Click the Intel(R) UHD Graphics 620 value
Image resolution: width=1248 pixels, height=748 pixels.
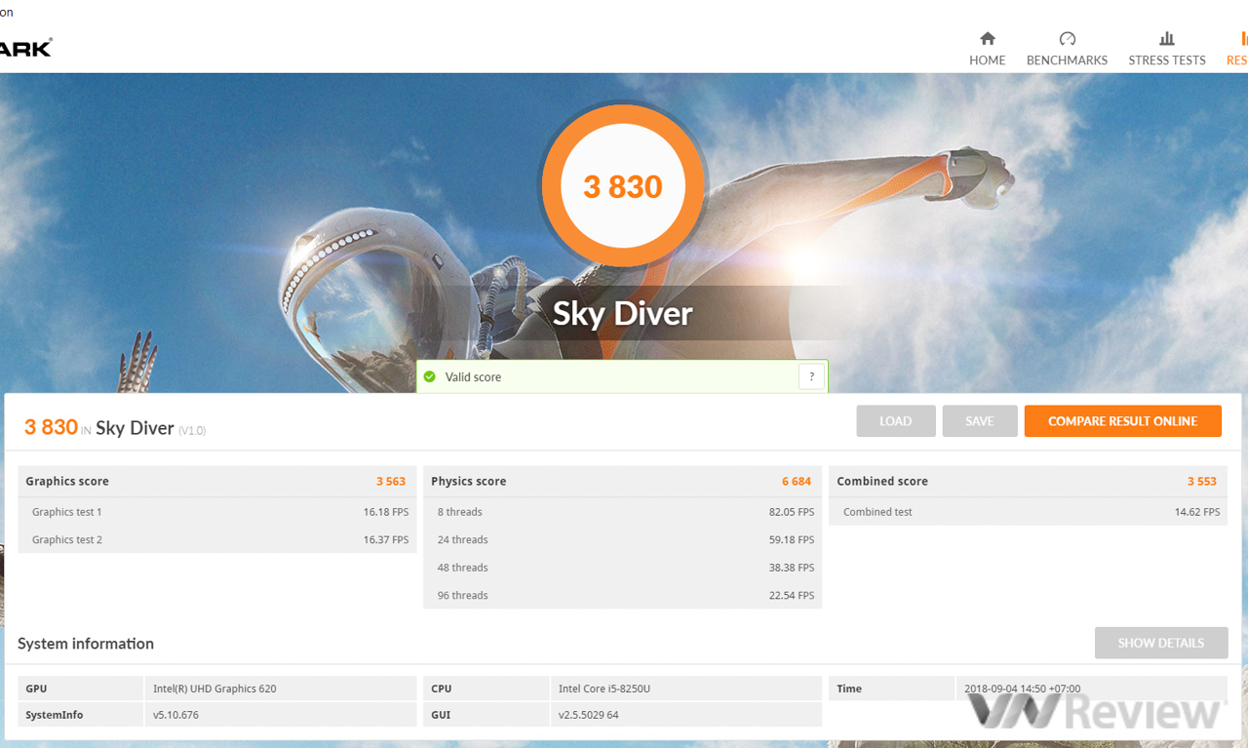(214, 689)
